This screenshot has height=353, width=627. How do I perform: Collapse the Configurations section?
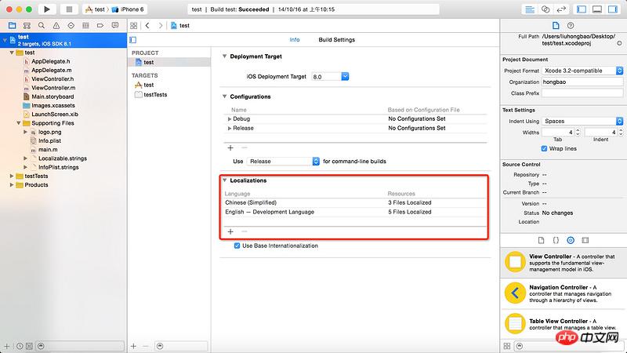[x=224, y=96]
